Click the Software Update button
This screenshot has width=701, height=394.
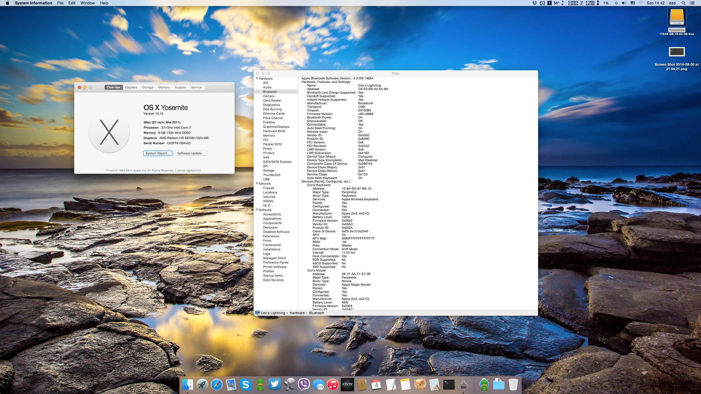[191, 153]
